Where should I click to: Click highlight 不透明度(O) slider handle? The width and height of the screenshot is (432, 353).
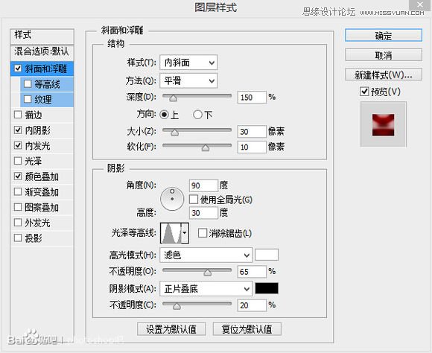(208, 273)
